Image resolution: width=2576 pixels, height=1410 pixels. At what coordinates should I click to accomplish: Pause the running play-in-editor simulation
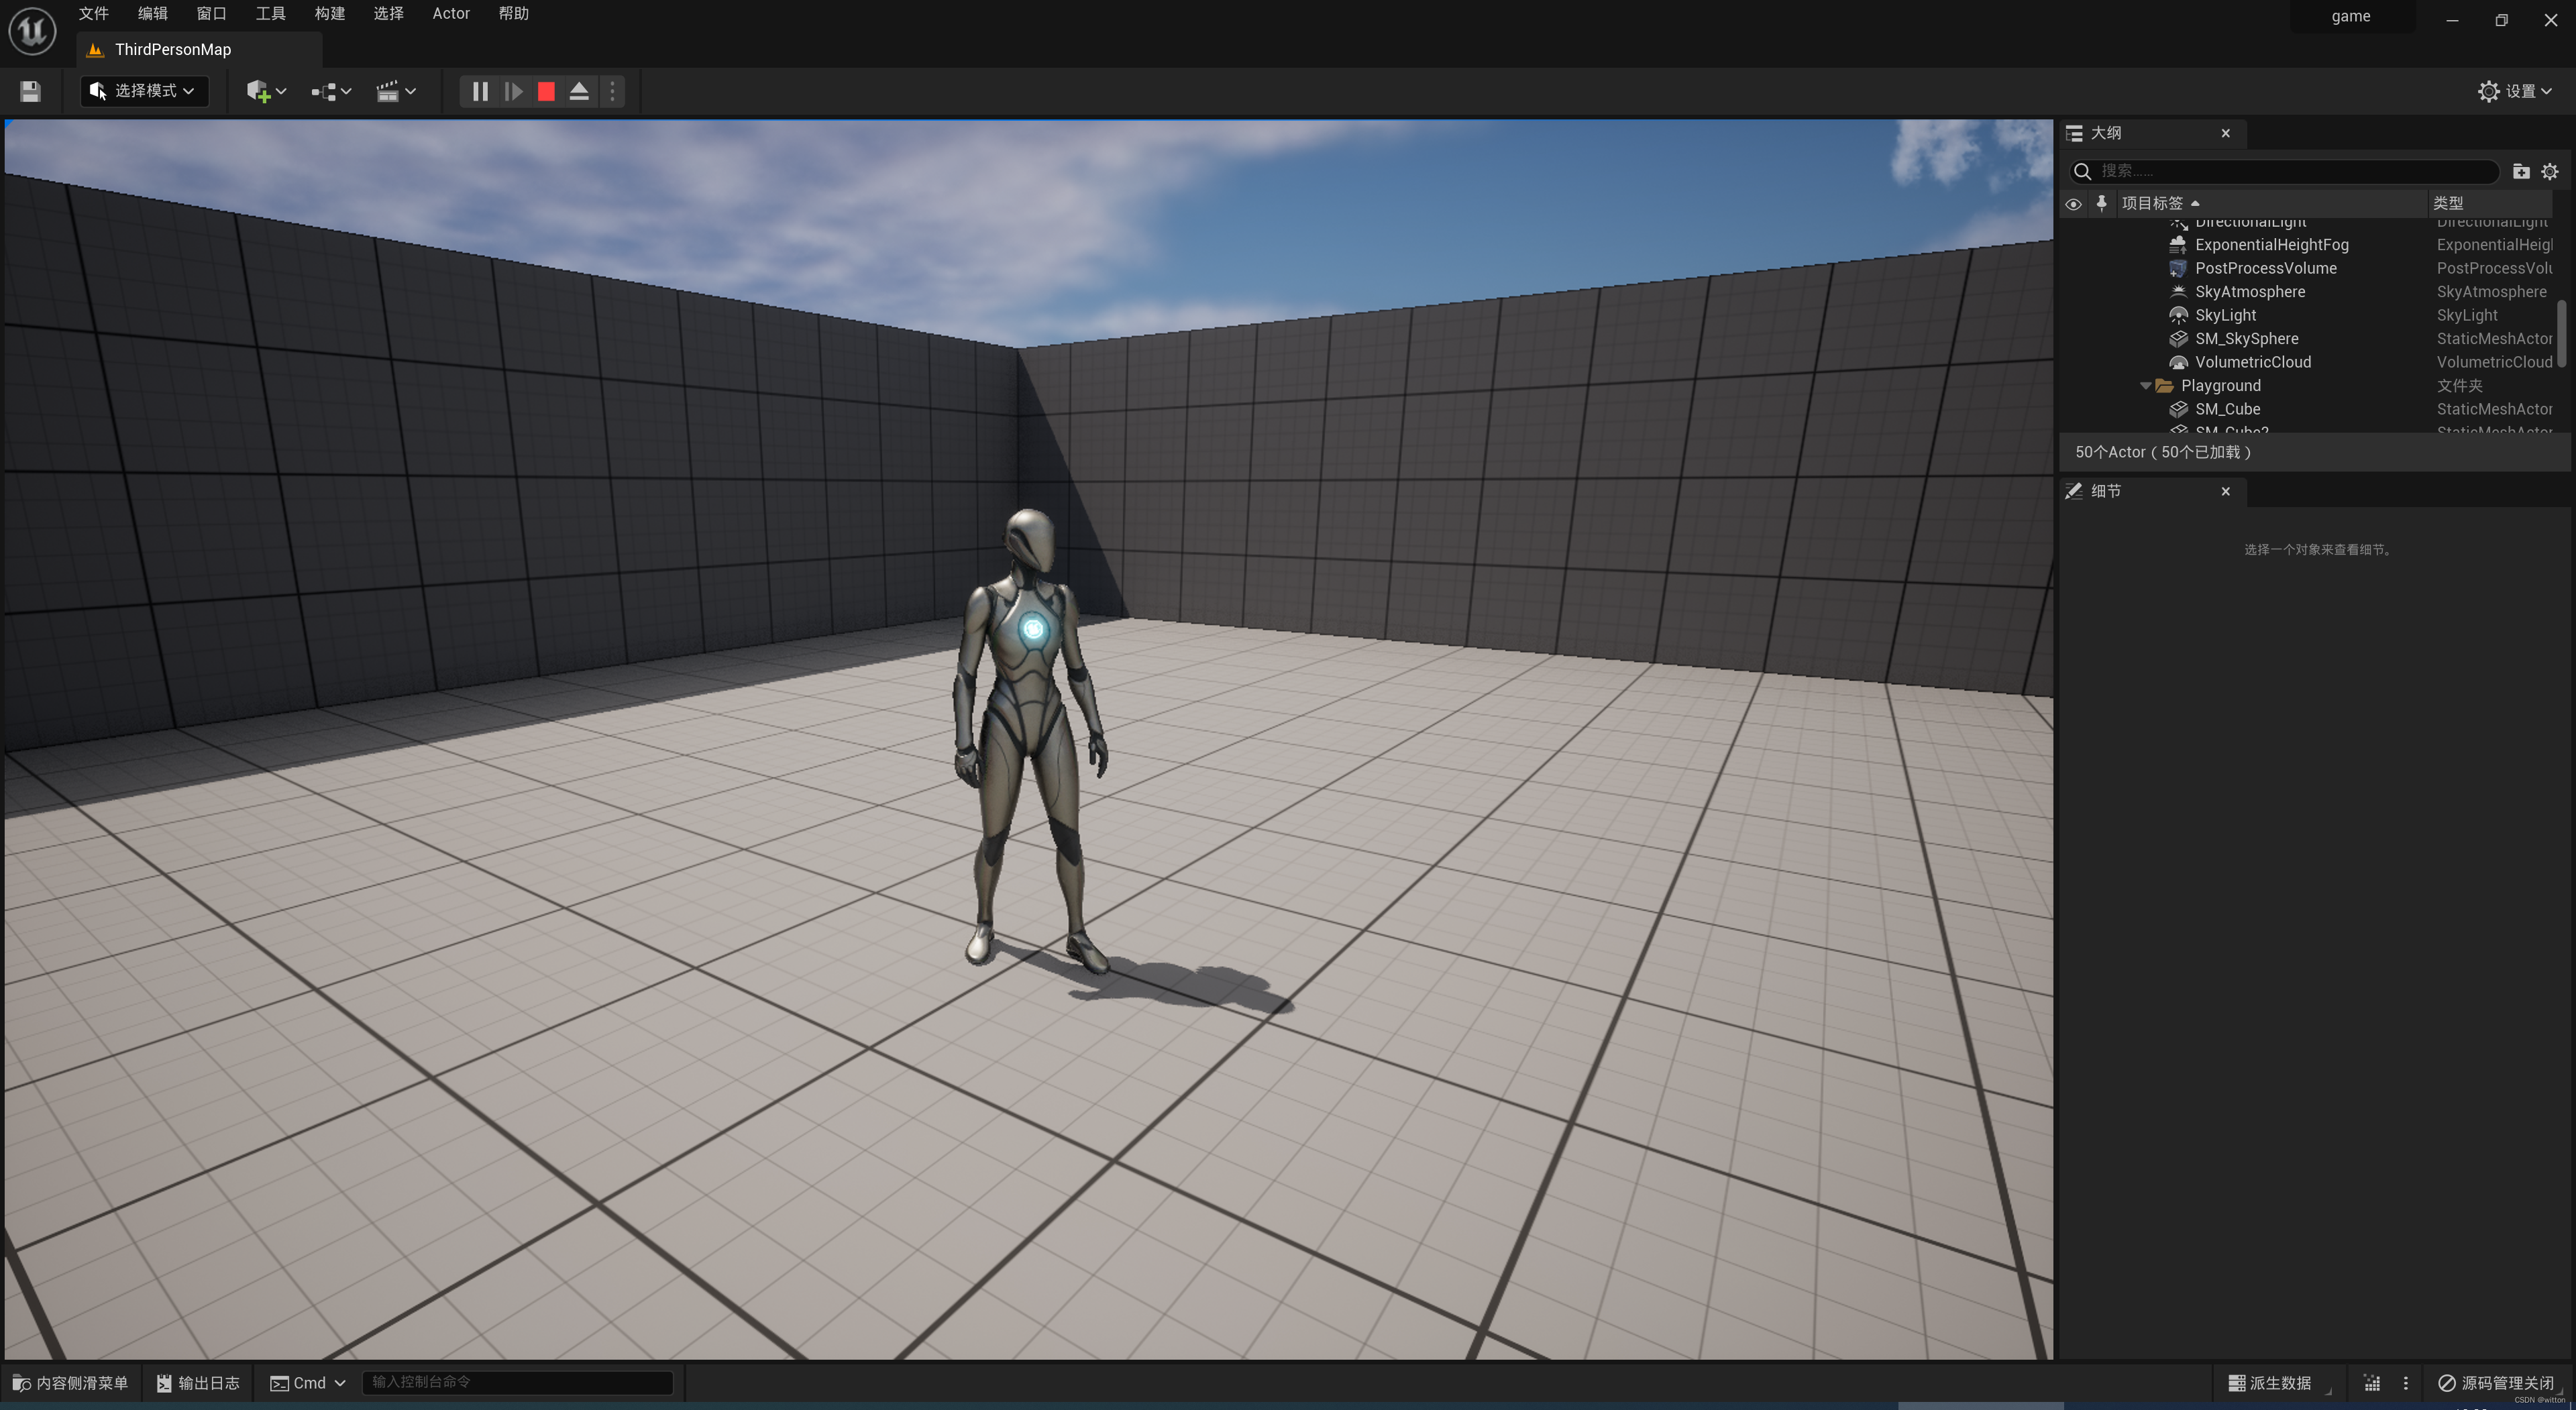point(480,92)
